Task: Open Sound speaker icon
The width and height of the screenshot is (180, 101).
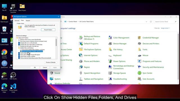Action: click(x=51, y=73)
